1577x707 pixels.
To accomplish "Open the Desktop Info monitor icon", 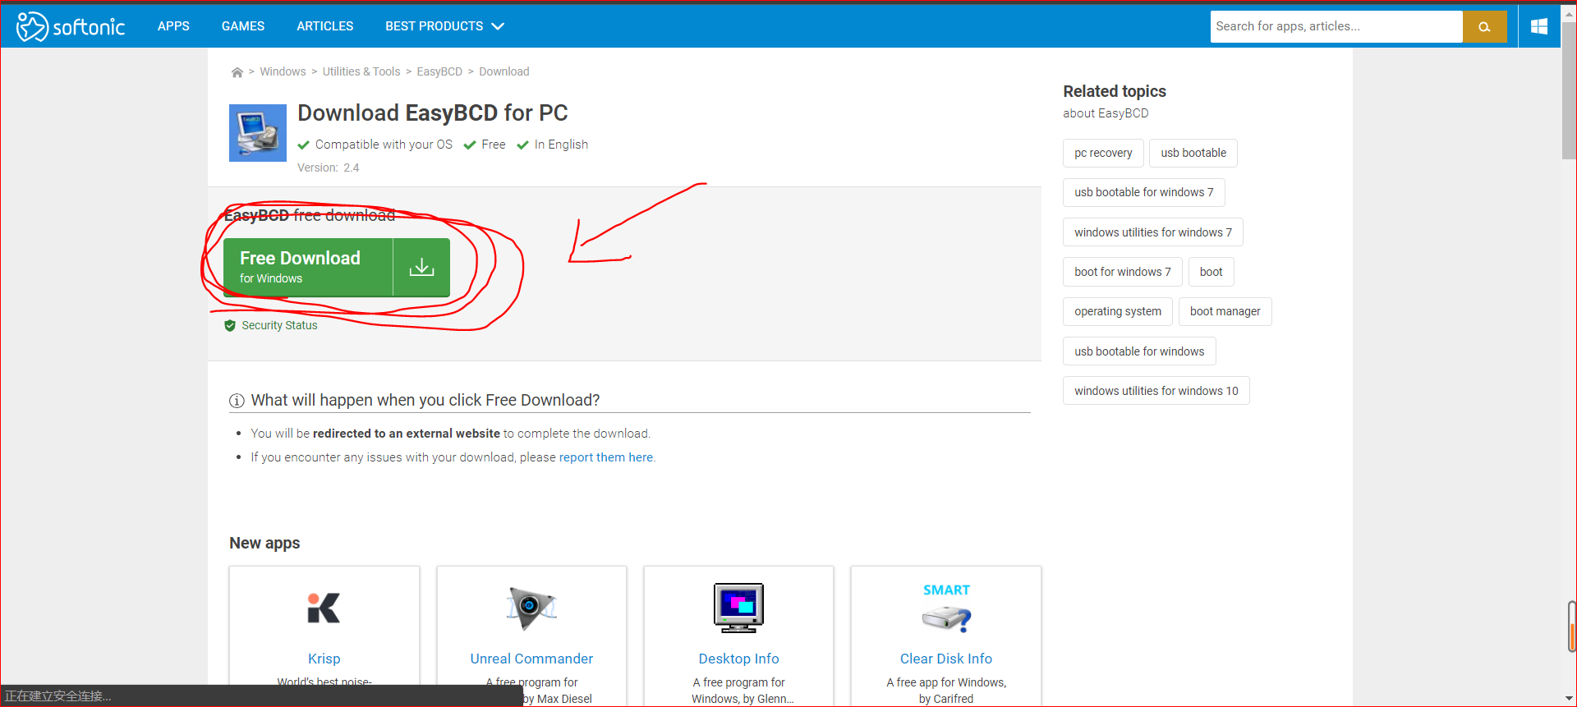I will [738, 608].
